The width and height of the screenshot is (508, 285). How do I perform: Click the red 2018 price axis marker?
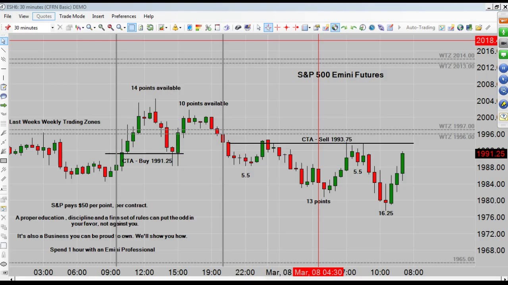[486, 40]
